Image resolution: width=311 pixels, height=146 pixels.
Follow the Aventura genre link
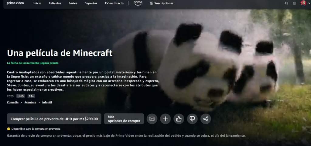[30, 102]
